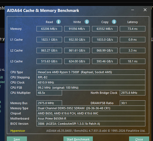The height and width of the screenshot is (141, 153).
Task: Click the North Bridge Clock value
Action: [133, 93]
